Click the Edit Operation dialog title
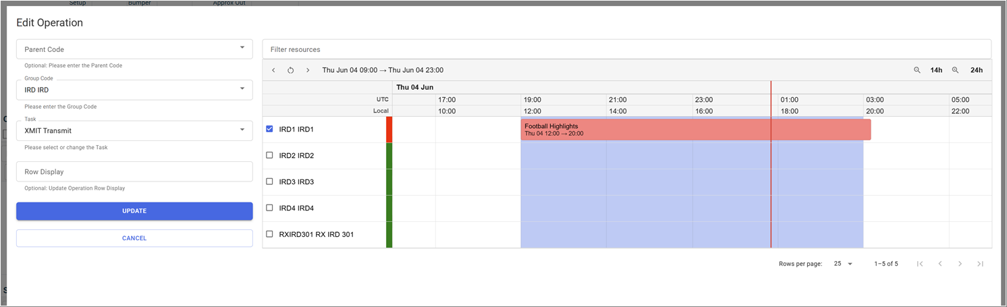This screenshot has height=307, width=1007. [50, 23]
